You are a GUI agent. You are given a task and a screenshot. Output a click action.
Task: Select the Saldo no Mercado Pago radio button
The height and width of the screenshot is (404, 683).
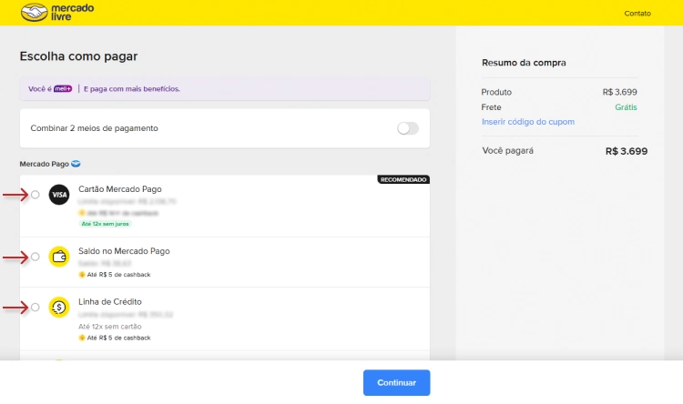36,257
